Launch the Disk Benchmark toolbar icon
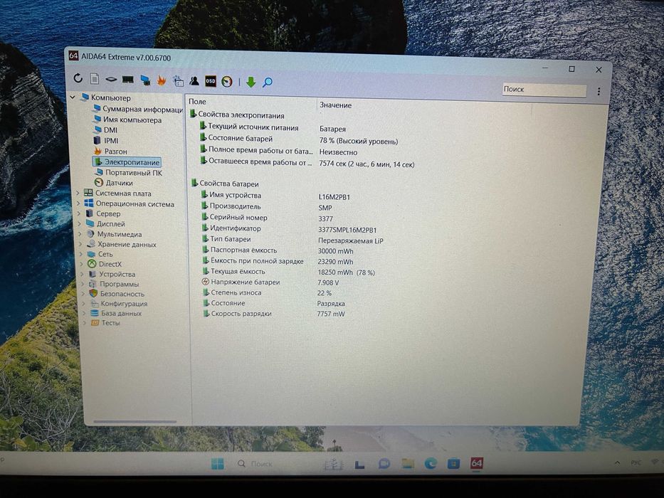 [x=111, y=79]
